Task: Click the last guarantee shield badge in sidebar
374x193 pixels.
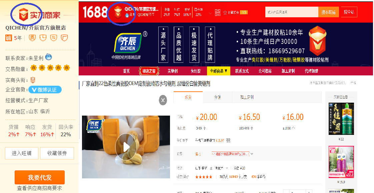Action: (x=64, y=38)
